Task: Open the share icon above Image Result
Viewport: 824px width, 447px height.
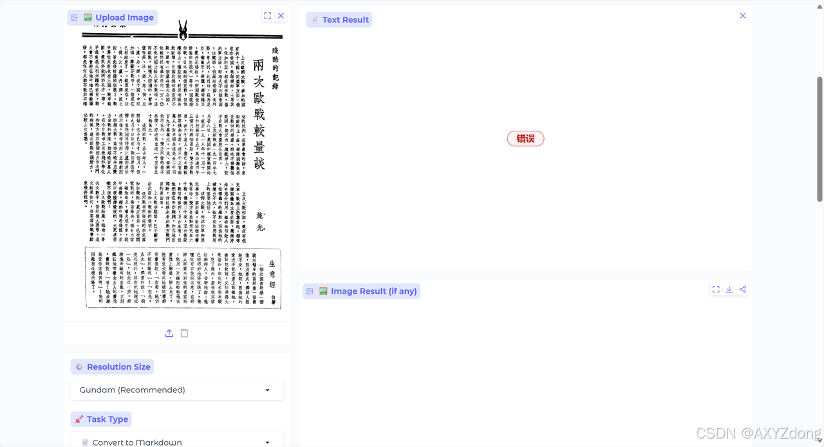Action: pyautogui.click(x=742, y=289)
